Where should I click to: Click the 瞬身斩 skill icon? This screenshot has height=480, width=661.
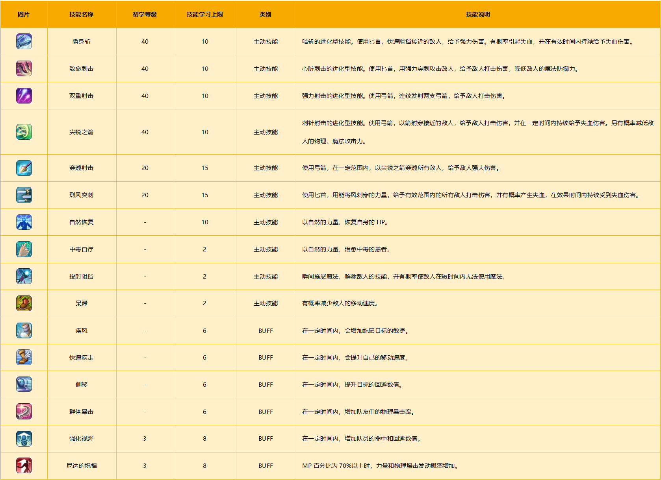(x=24, y=41)
